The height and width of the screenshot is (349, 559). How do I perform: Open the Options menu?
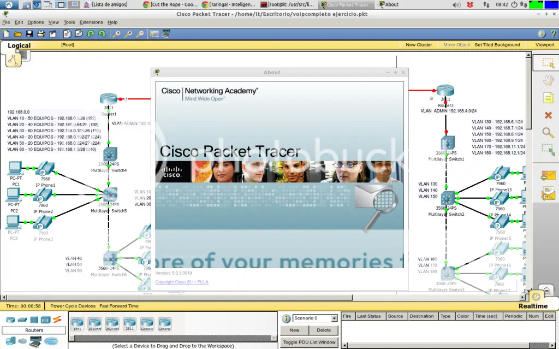35,22
